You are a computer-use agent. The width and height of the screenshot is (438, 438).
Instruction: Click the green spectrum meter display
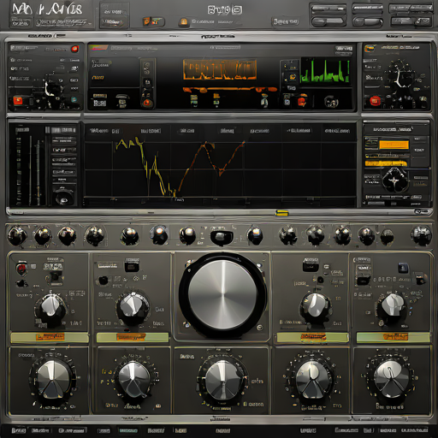[x=325, y=71]
